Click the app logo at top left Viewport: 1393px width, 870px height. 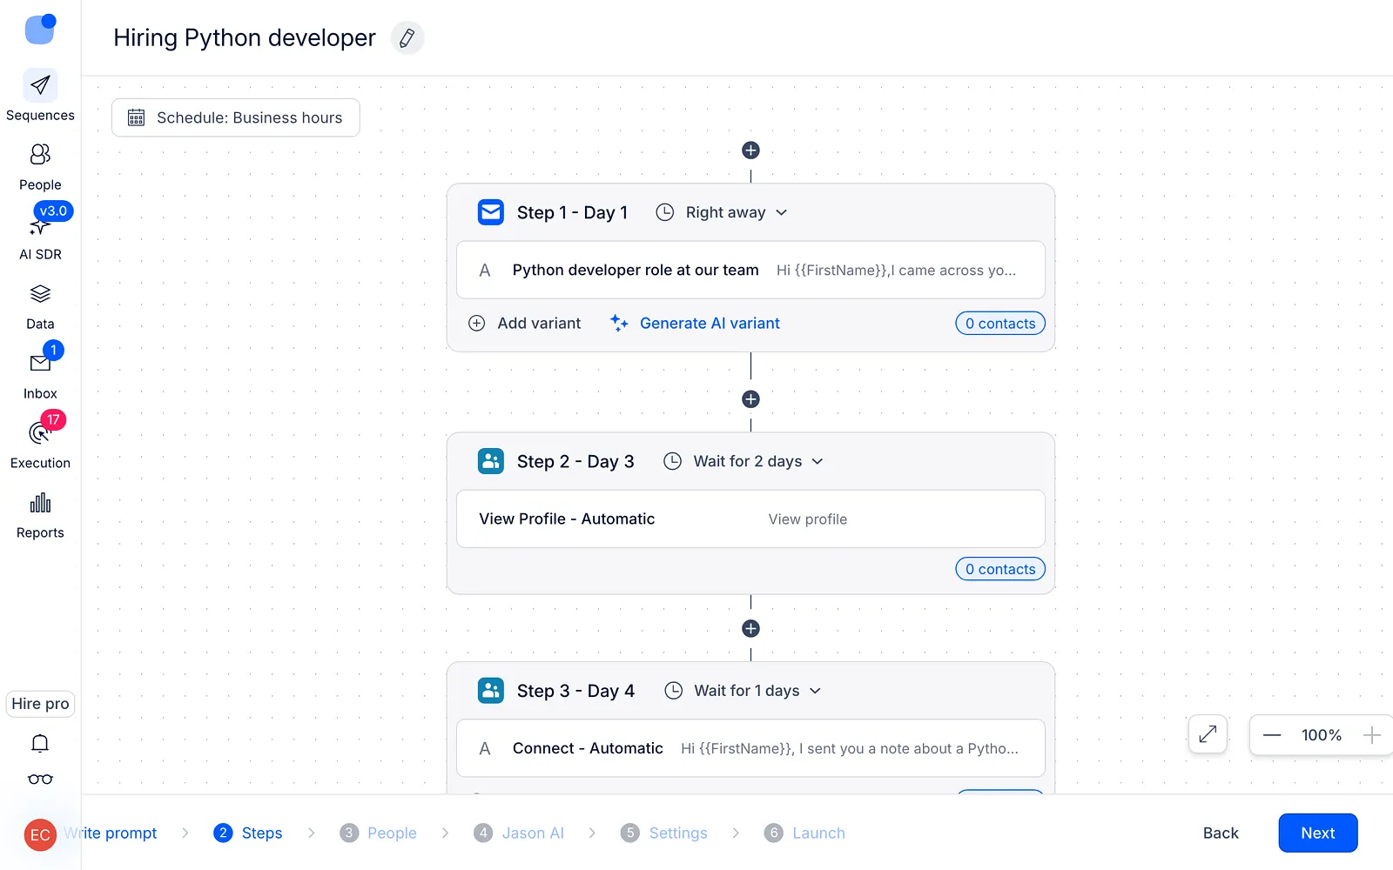40,29
